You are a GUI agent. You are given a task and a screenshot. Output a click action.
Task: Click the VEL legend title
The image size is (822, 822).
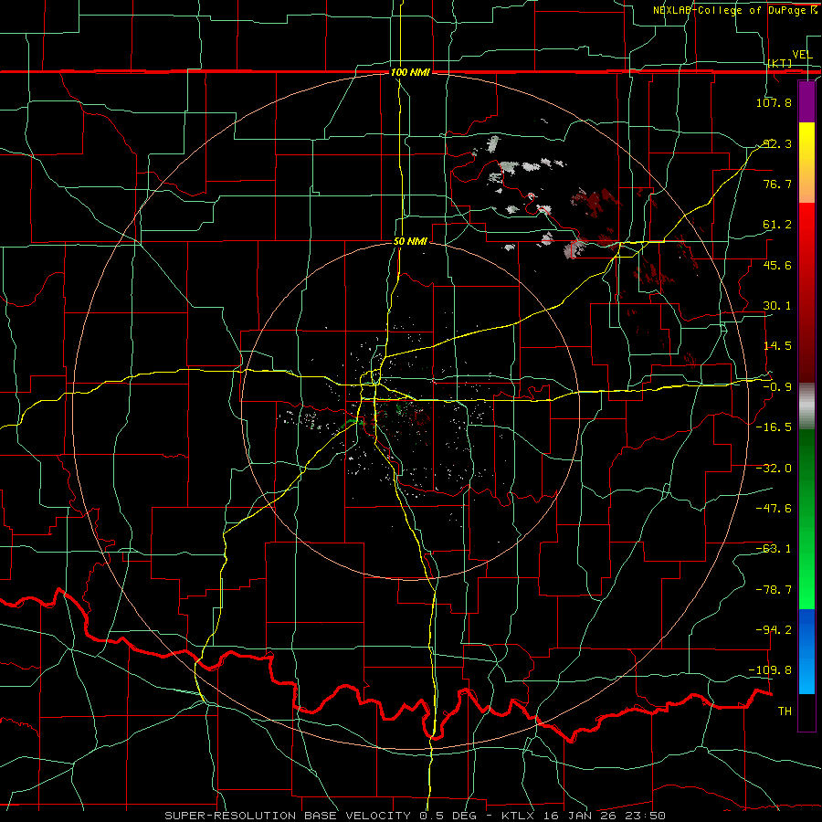pos(802,55)
